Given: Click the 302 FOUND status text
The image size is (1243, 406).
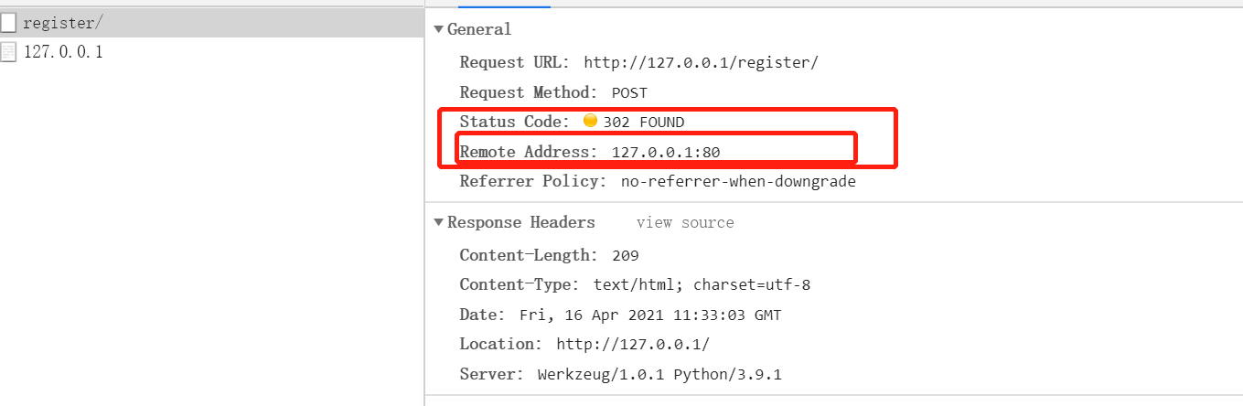Looking at the screenshot, I should coord(644,122).
